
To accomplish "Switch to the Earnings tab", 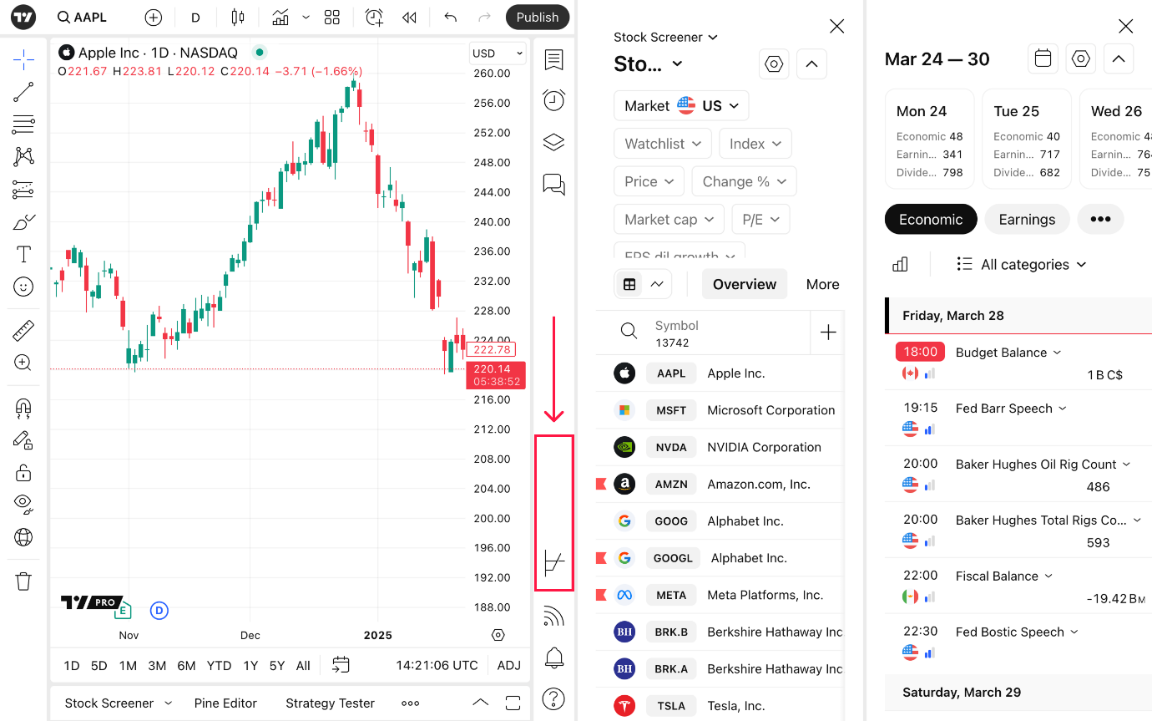I will coord(1027,220).
